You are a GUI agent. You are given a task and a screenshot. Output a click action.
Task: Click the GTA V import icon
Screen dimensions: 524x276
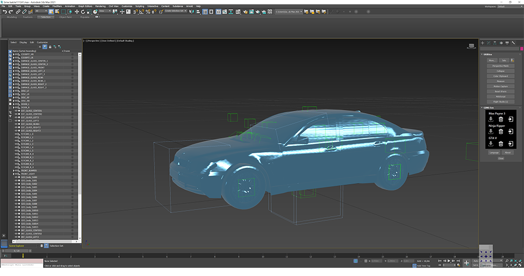tap(491, 144)
